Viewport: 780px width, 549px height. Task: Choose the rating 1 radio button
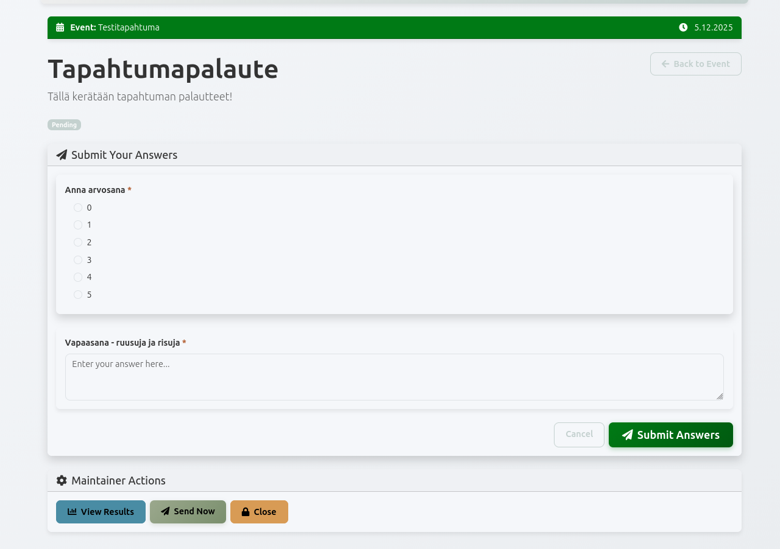click(78, 225)
